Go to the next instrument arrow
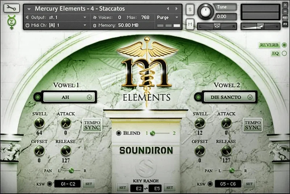Image resolution: width=290 pixels, height=194 pixels. point(177,8)
